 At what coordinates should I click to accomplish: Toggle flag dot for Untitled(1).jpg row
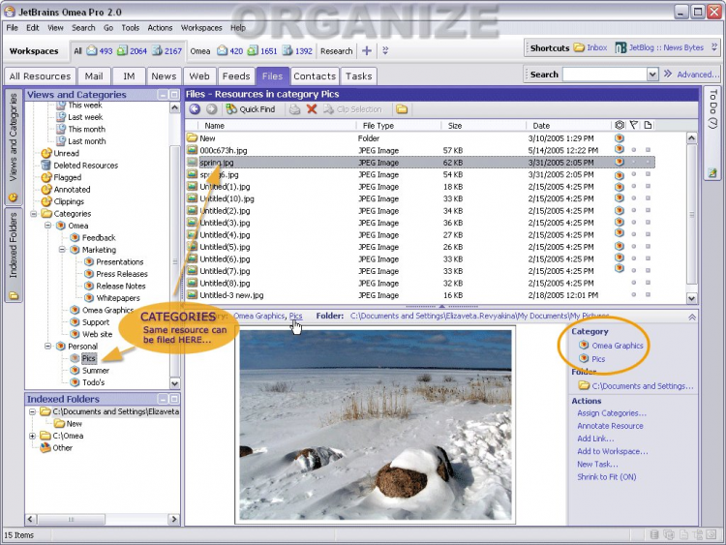click(x=633, y=186)
